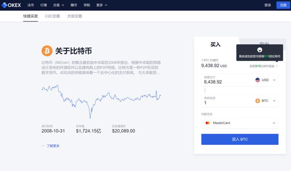The image size is (291, 171).
Task: Click the swap icon between amount fields
Action: pyautogui.click(x=205, y=90)
